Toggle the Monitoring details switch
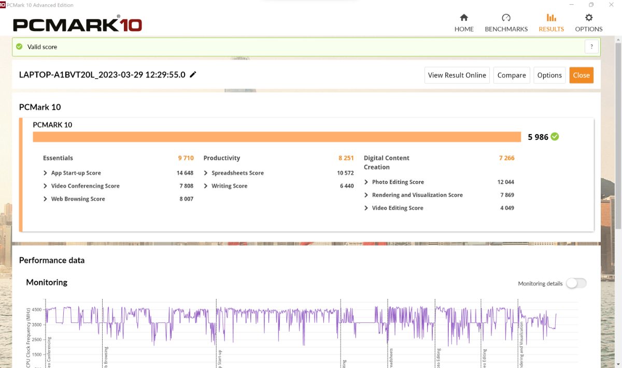Image resolution: width=622 pixels, height=368 pixels. point(576,283)
